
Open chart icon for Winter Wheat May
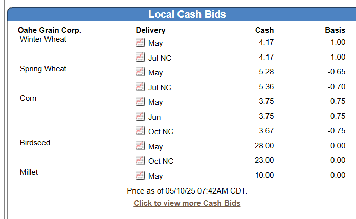(x=140, y=43)
